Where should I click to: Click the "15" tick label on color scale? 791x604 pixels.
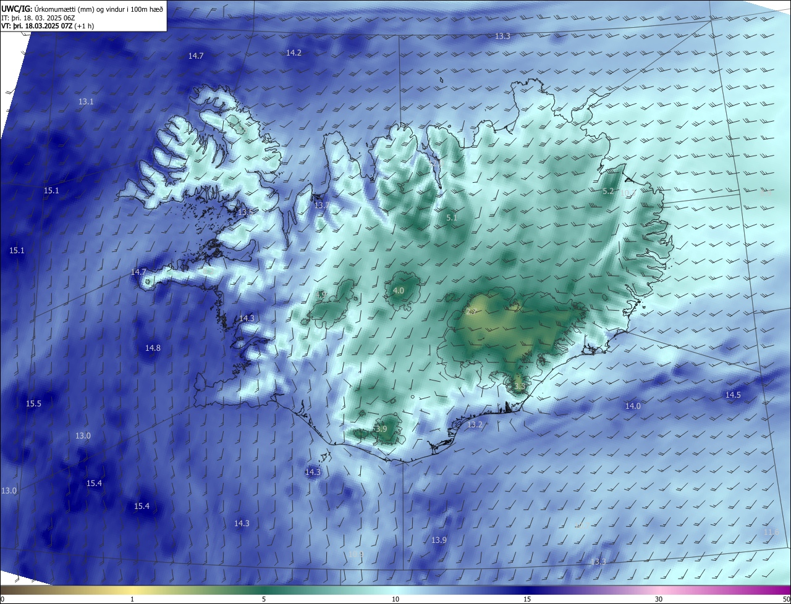click(527, 599)
